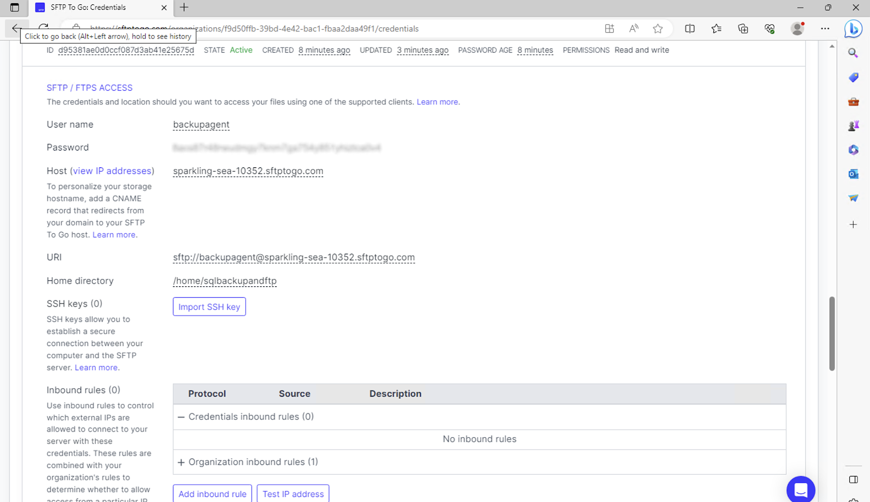Screen dimensions: 870x502
Task: Click the SFTP / FTPS ACCESS heading
Action: coord(90,88)
